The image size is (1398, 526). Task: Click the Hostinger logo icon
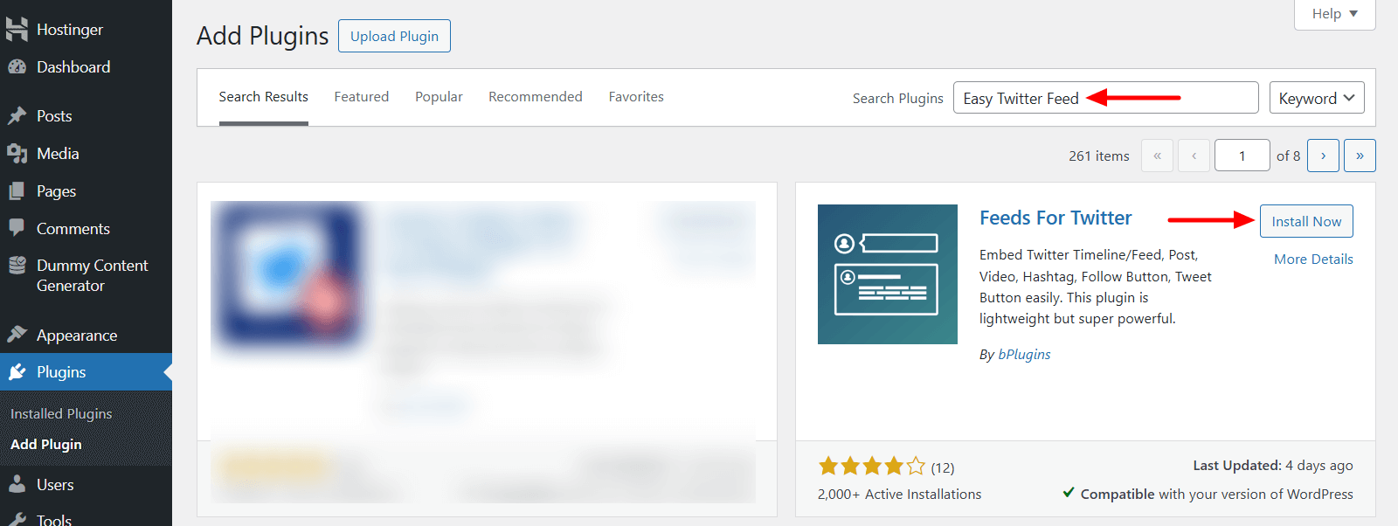click(17, 29)
